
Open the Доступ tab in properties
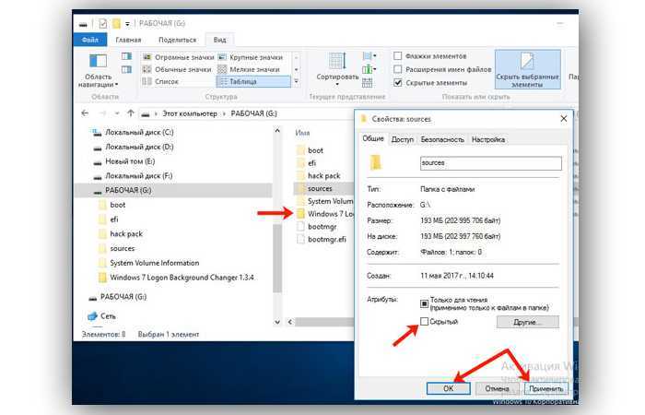click(403, 139)
